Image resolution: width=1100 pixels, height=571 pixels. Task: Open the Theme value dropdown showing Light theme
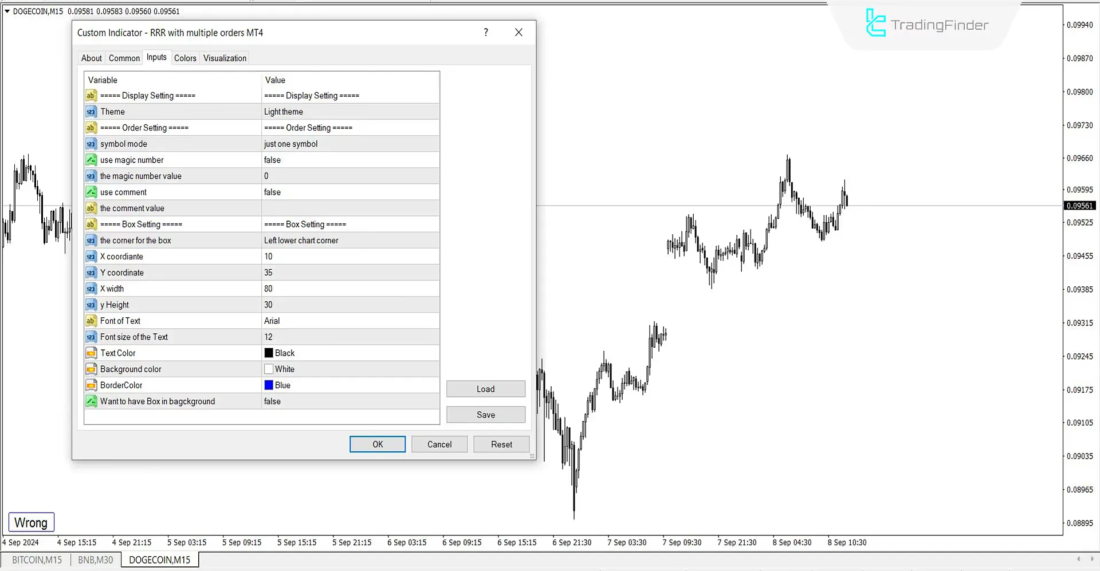point(315,111)
